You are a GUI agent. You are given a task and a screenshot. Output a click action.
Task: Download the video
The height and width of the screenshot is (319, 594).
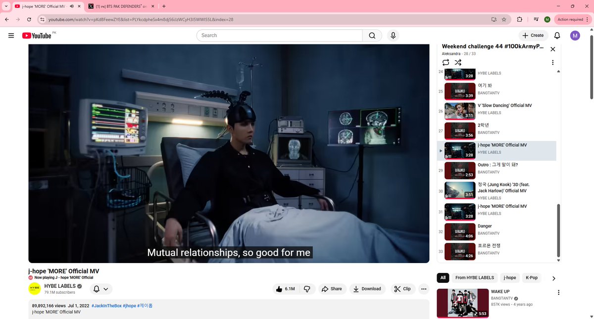367,289
